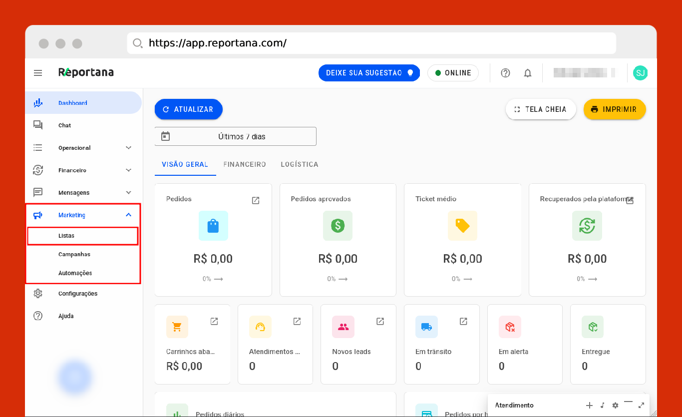
Task: Minimize the Atendimento panel
Action: coord(628,403)
